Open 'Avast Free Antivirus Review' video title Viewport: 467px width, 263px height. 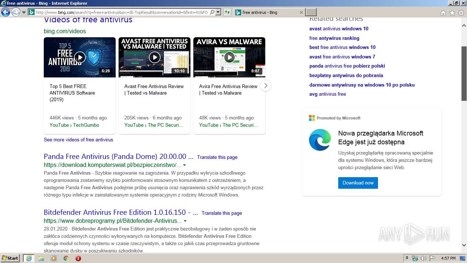point(154,89)
